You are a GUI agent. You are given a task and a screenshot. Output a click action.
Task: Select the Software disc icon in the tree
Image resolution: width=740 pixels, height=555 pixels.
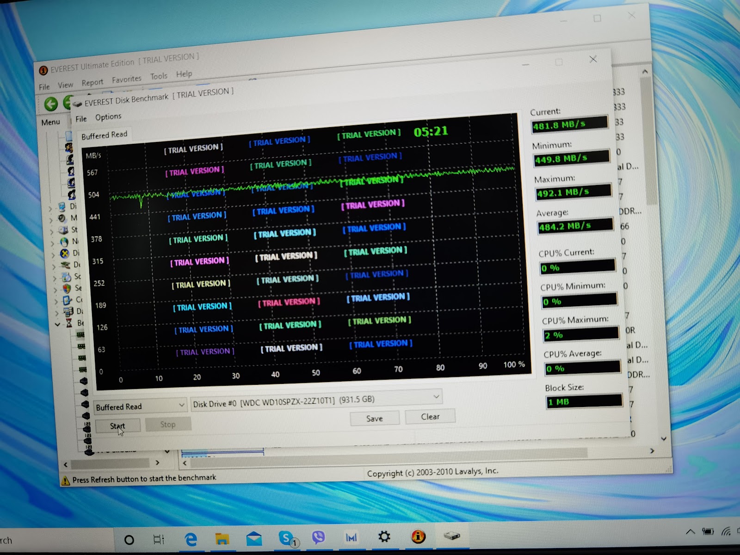[67, 277]
